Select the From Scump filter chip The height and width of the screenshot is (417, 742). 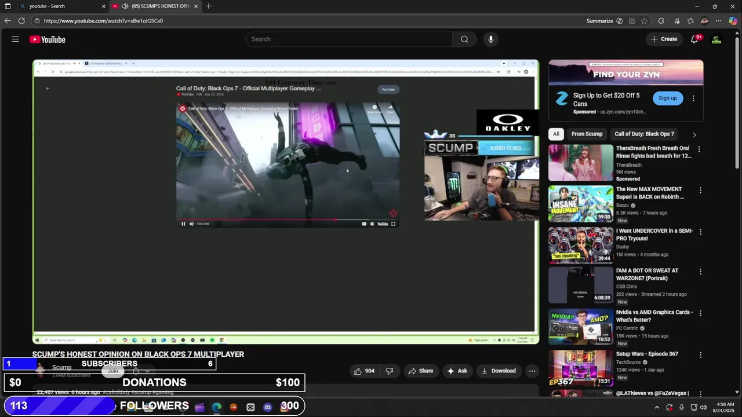click(587, 134)
